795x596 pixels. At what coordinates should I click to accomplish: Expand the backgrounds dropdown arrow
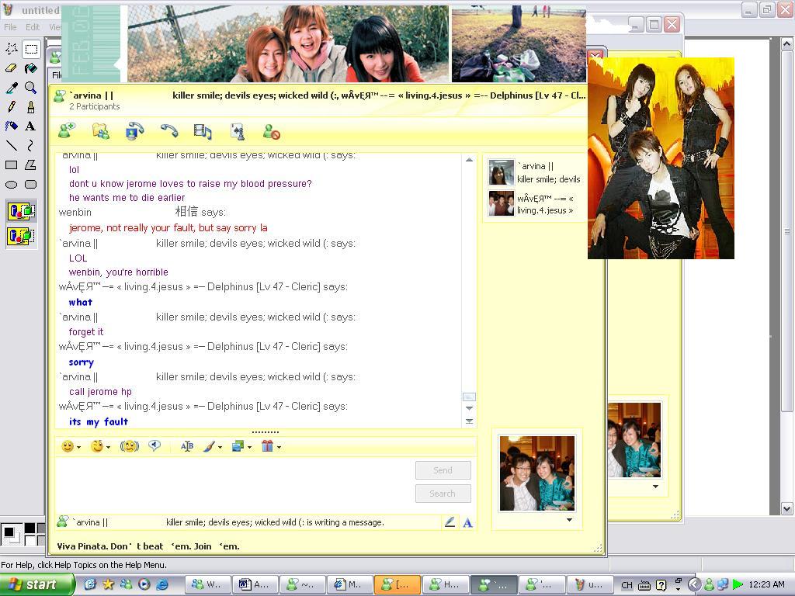(249, 447)
